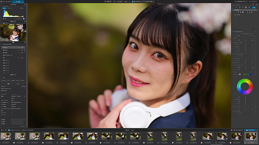Select the Light corrections sun icon
The width and height of the screenshot is (259, 145).
coord(236,7)
